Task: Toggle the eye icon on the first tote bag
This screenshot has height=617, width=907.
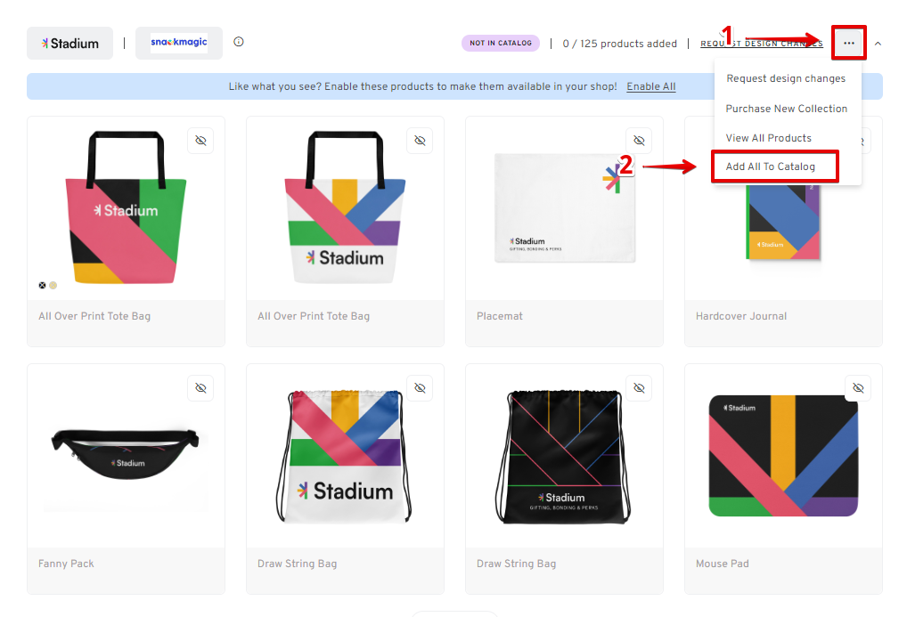Action: pyautogui.click(x=200, y=140)
